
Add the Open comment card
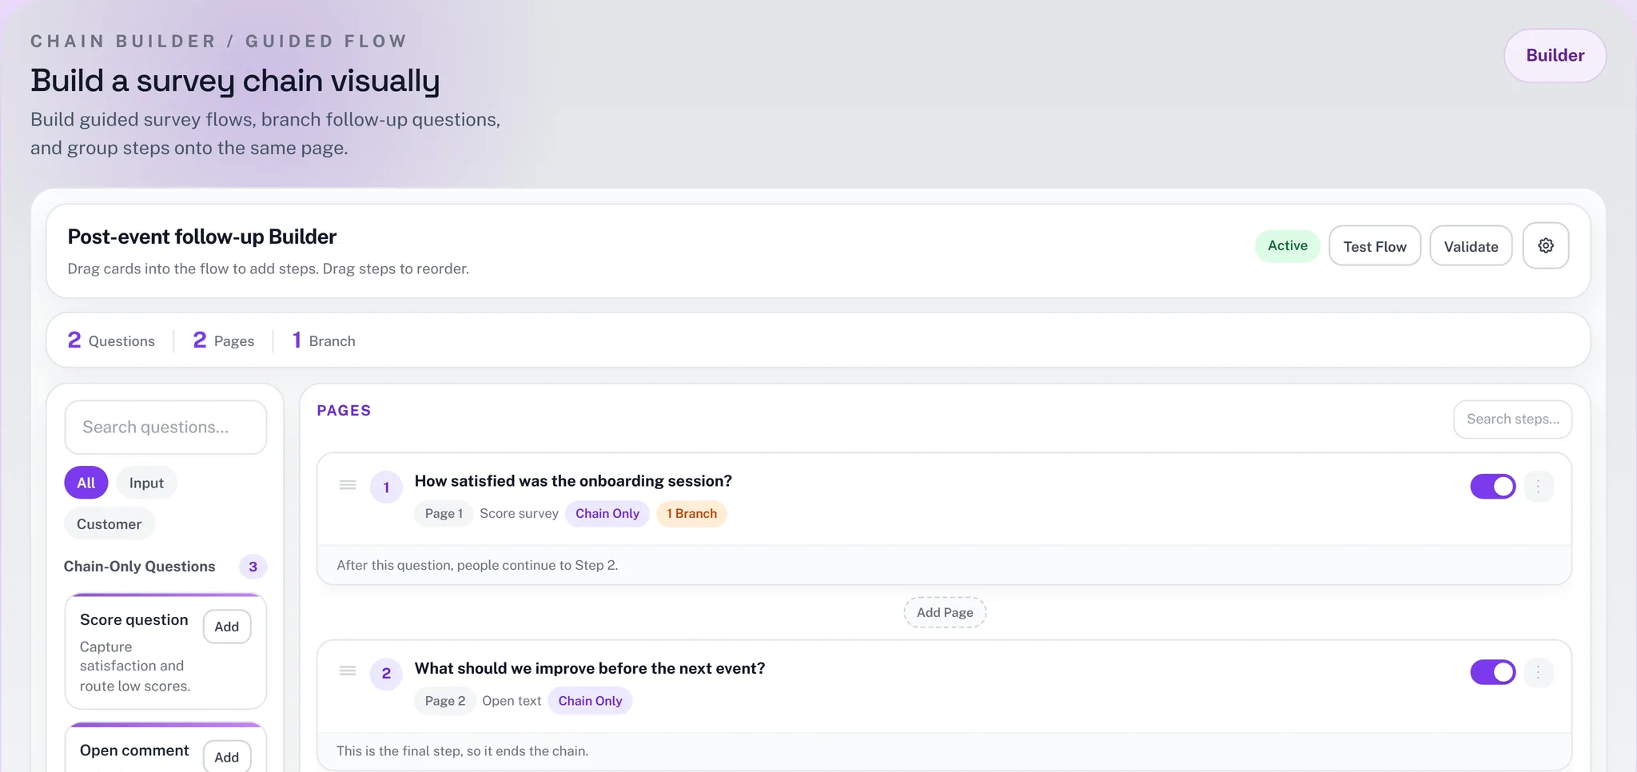pos(226,757)
